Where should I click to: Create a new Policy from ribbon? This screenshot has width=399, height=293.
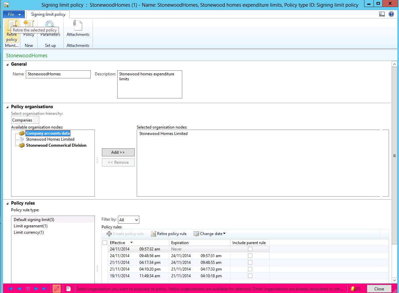pyautogui.click(x=29, y=28)
